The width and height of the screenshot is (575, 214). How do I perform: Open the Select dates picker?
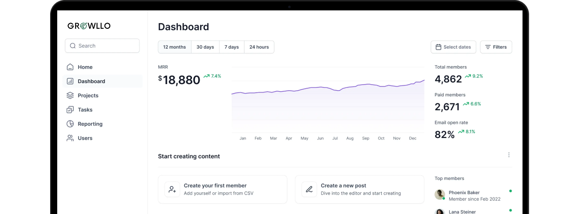(453, 47)
